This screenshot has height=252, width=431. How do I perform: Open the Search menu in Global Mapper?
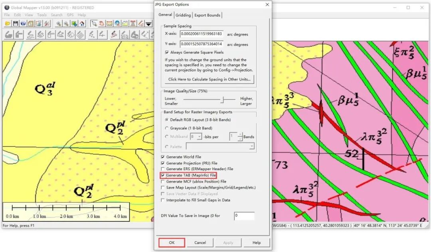(57, 15)
